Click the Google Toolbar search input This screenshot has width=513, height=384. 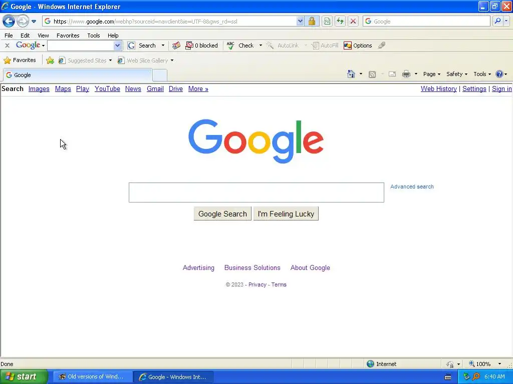coord(81,45)
